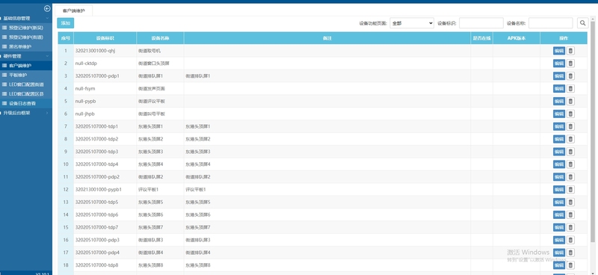Trash the 320205107000-tdp6 row

[x=570, y=214]
